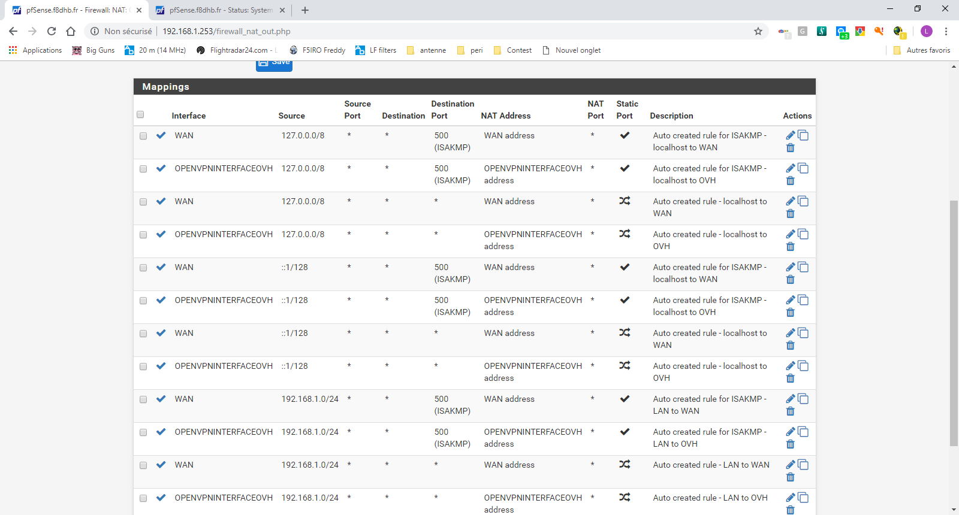Delete the OPENVPNINTERFACEOVH ::1/128 non-ISAKMP mapping

[790, 378]
